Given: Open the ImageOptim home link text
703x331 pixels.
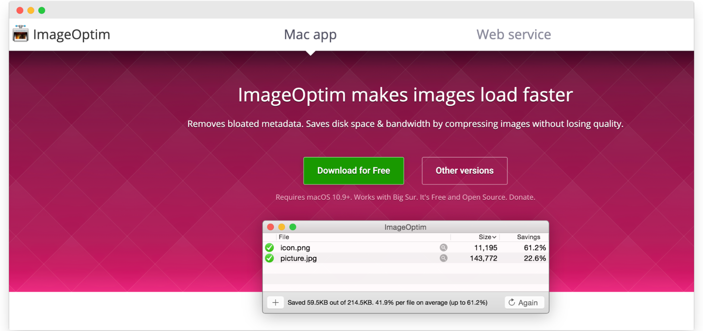Looking at the screenshot, I should tap(72, 35).
